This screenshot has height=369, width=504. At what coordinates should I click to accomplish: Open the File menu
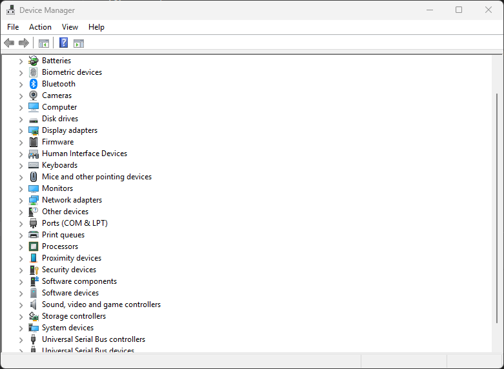click(13, 27)
